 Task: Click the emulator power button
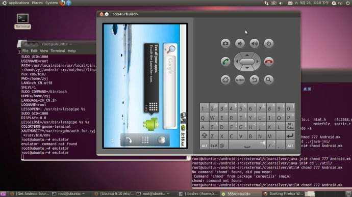tap(269, 43)
